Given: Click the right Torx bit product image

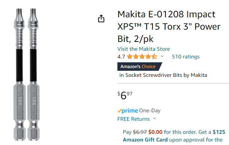Looking at the screenshot, I should [33, 74].
